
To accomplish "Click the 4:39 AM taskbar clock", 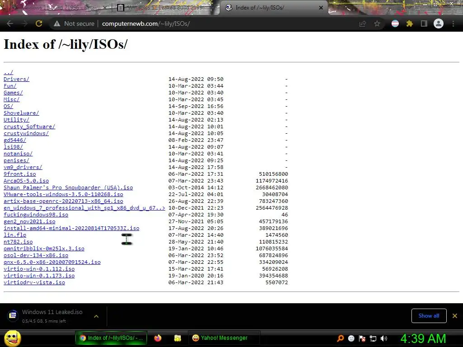I will [x=423, y=338].
